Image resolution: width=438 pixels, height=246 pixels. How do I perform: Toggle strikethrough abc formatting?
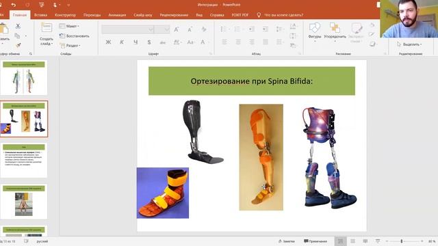pyautogui.click(x=163, y=42)
